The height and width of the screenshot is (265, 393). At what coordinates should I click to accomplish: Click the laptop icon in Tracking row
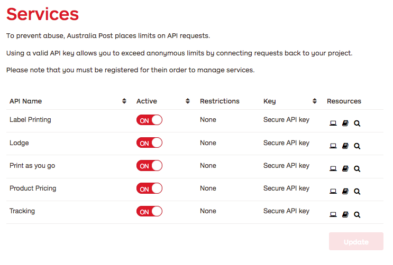pyautogui.click(x=333, y=214)
